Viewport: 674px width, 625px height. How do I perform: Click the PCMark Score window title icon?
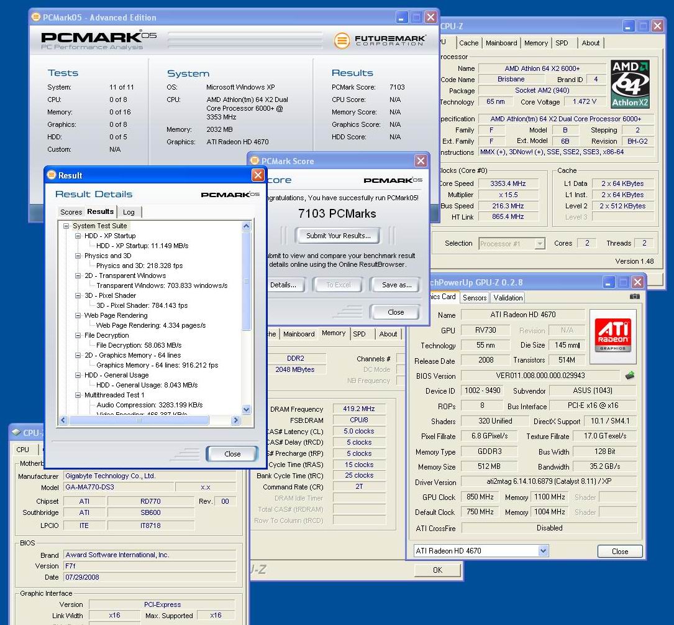pos(255,160)
